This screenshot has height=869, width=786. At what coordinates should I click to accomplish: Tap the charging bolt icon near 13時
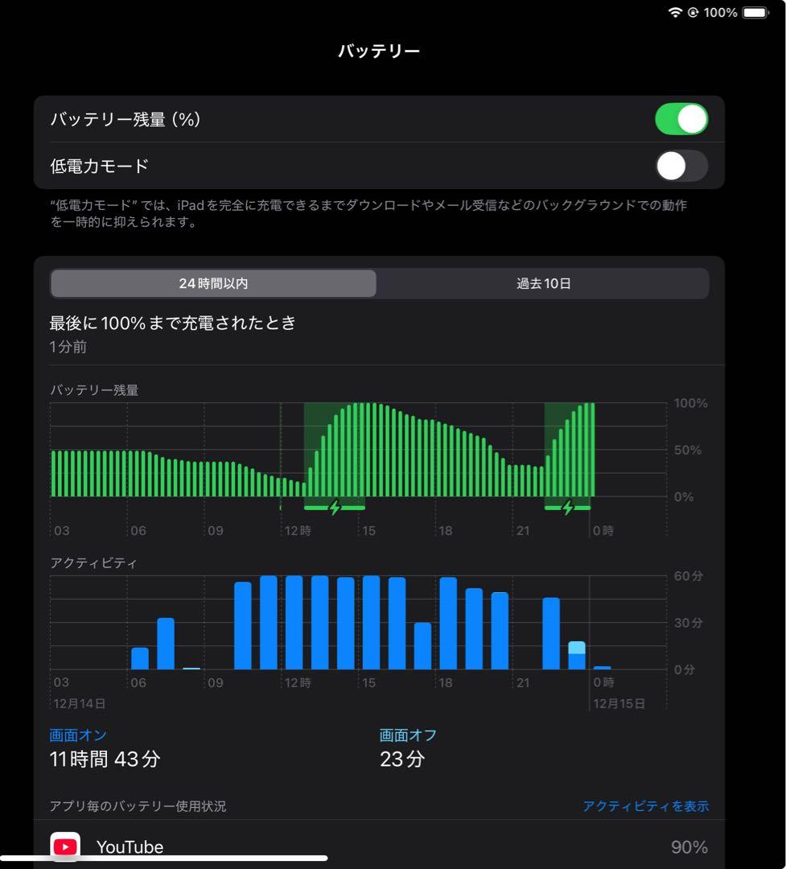tap(335, 507)
